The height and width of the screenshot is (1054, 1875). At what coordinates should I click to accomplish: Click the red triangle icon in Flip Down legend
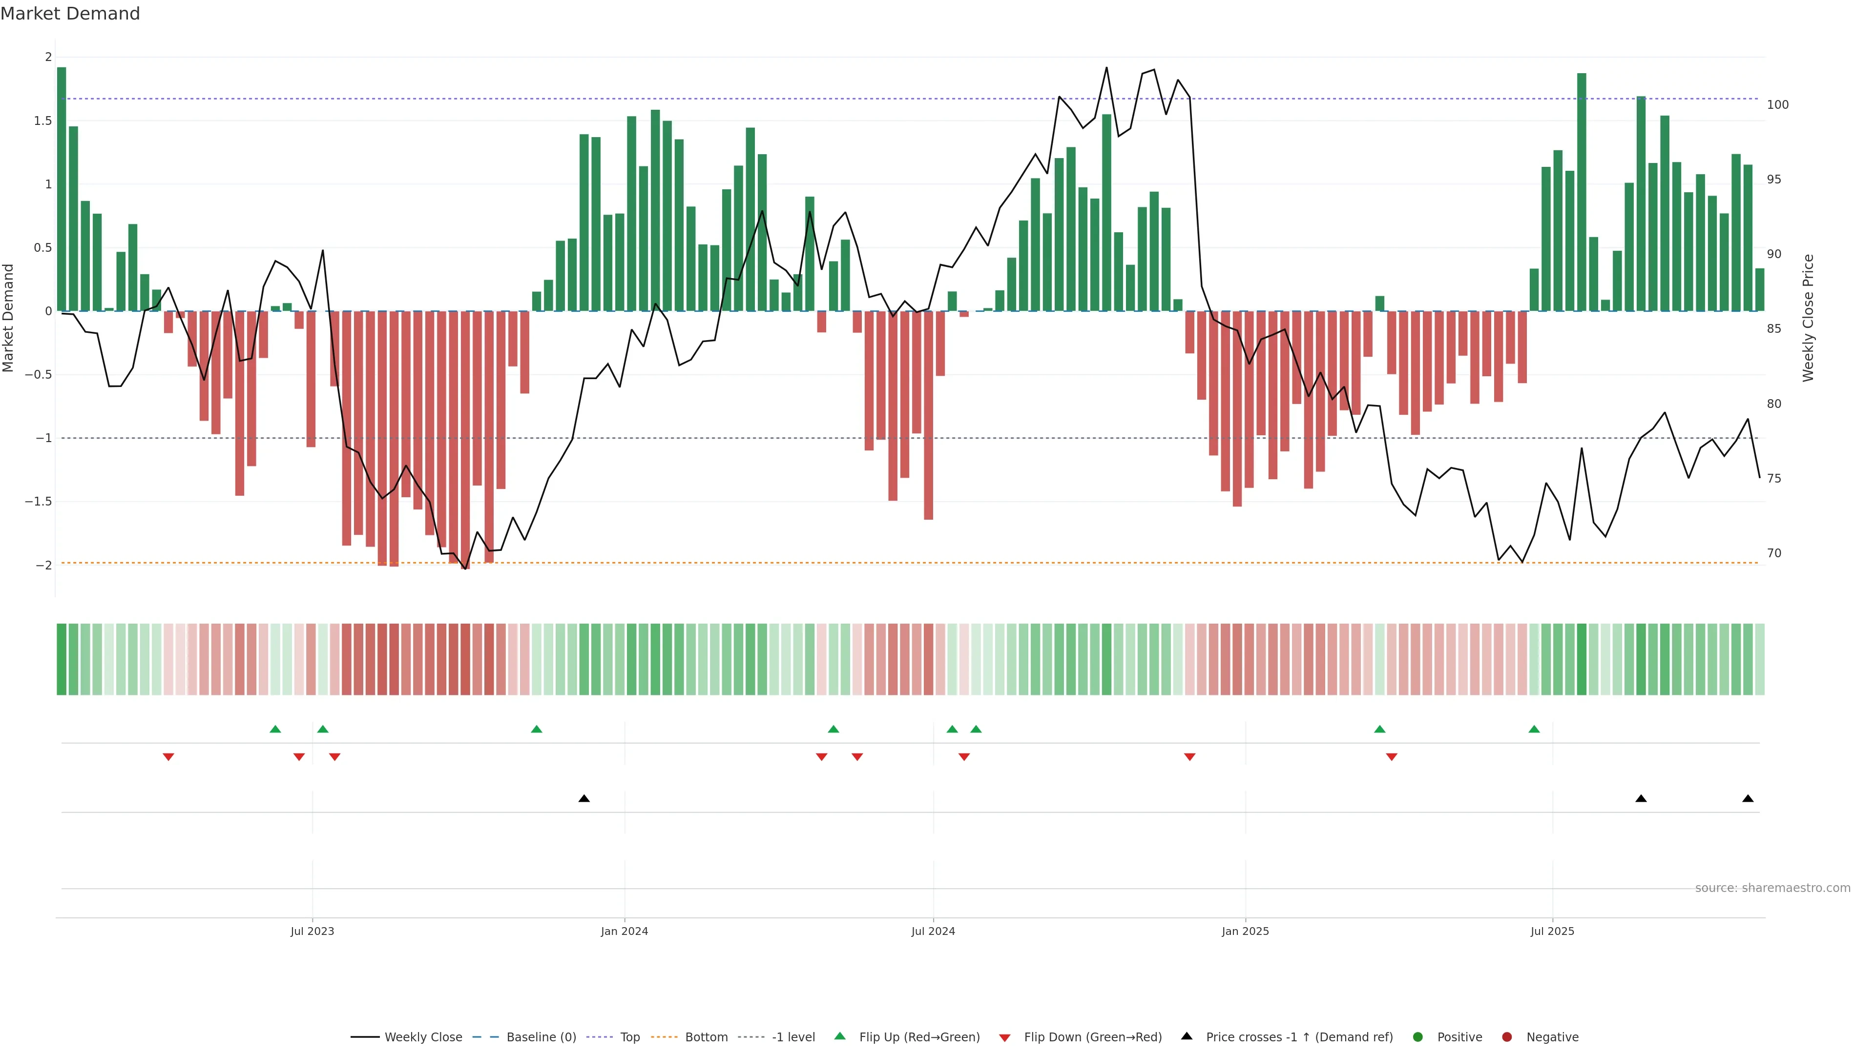coord(1004,1037)
